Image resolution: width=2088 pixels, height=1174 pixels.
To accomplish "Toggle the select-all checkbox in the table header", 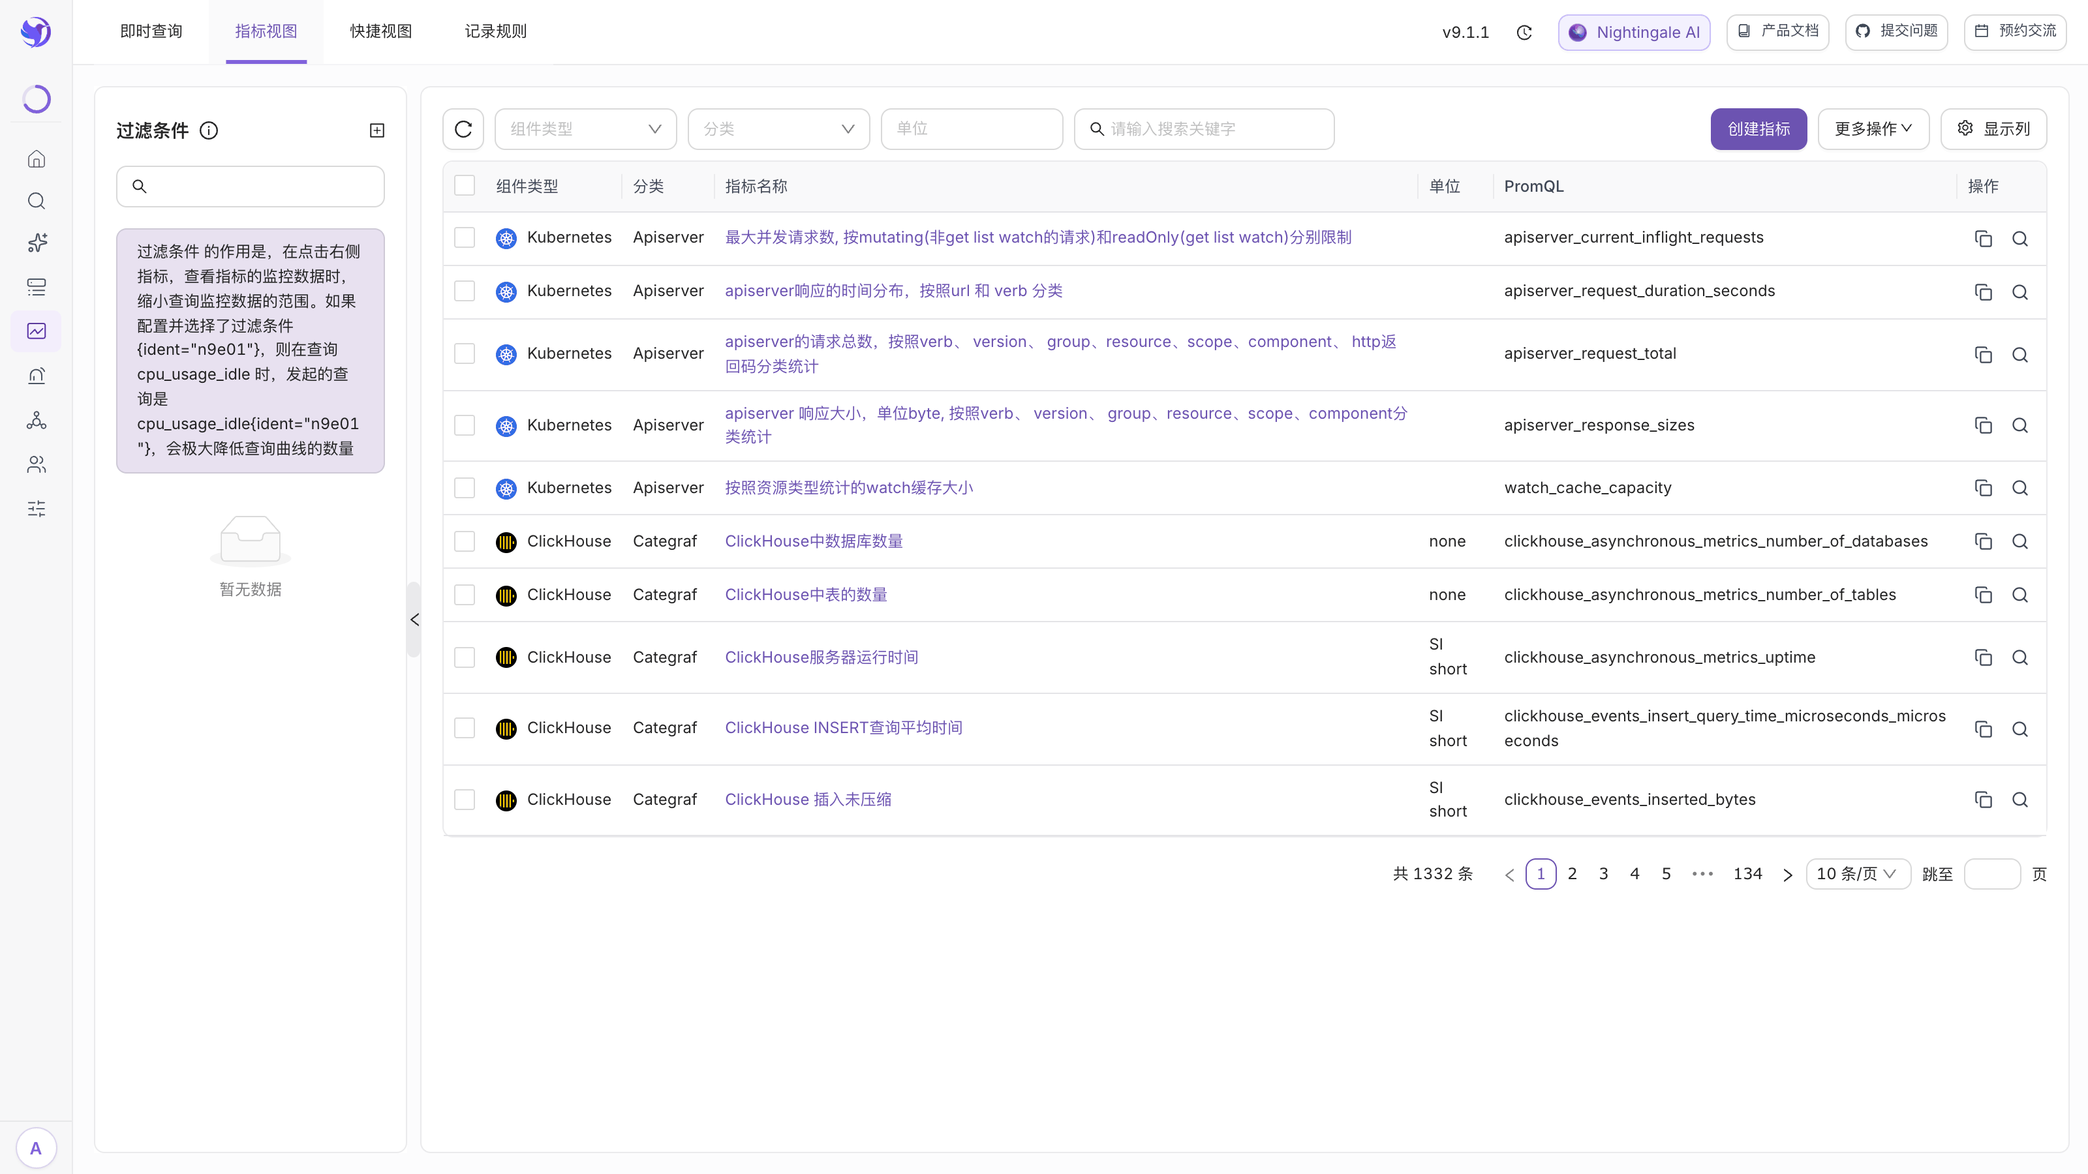I will click(465, 185).
